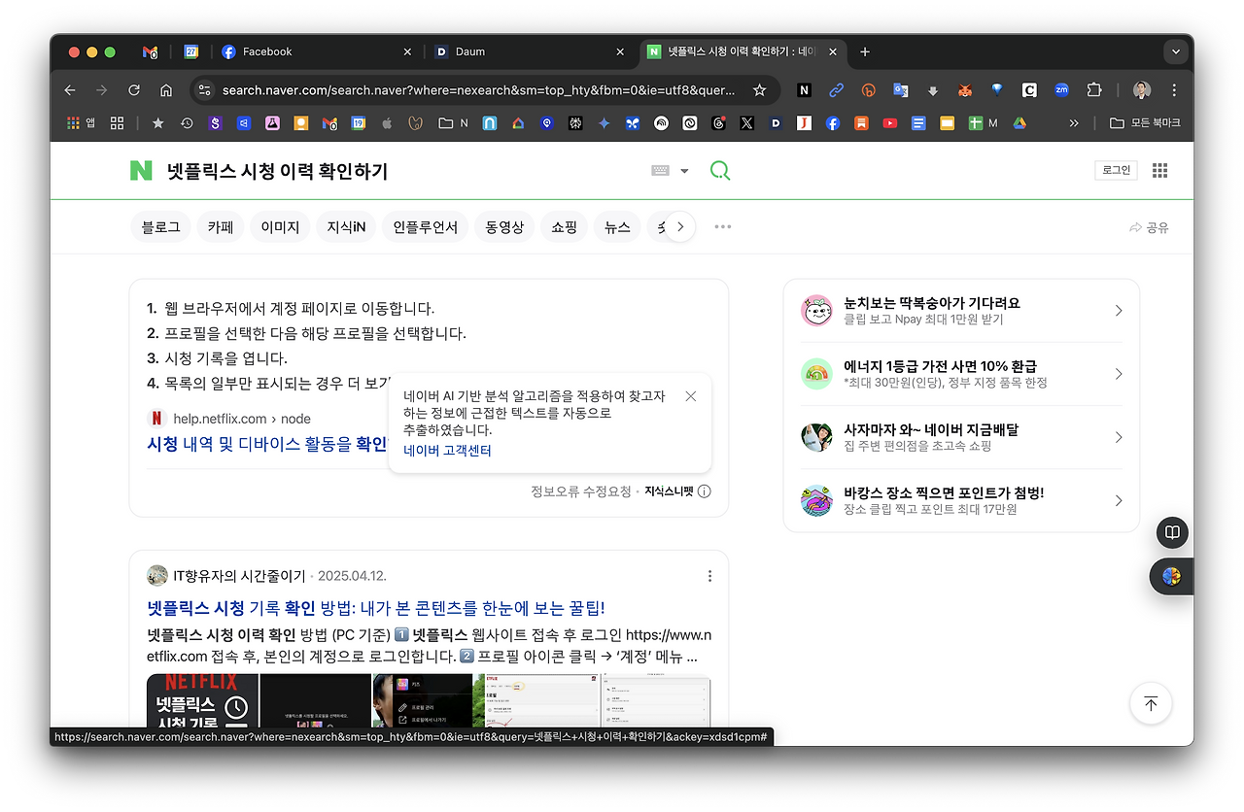Open the Naver apps grid icon
This screenshot has width=1244, height=812.
click(1159, 170)
